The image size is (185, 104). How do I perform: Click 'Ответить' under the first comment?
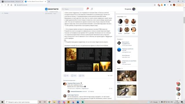coord(78,88)
